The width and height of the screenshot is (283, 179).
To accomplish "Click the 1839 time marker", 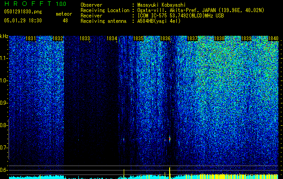I will point(247,38).
